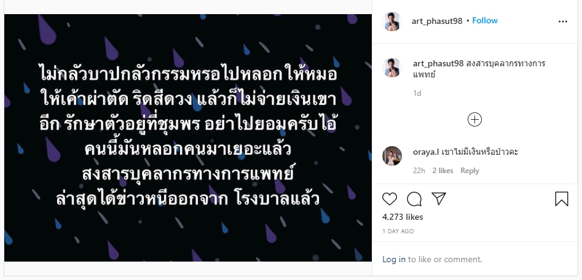View the 4,273 likes list
The image size is (582, 280).
coord(403,217)
